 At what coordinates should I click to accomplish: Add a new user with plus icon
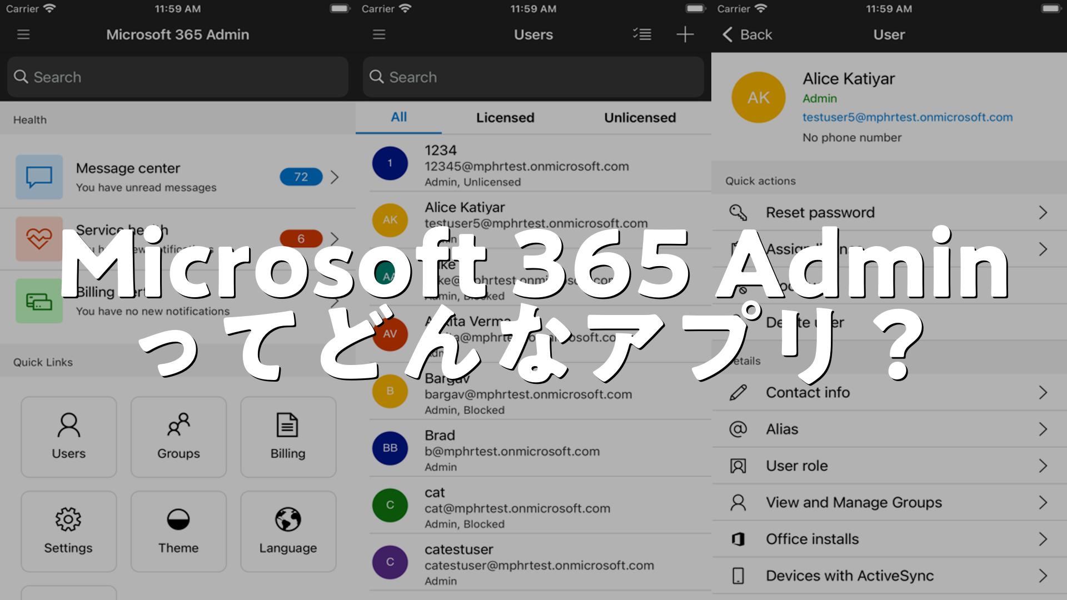(685, 34)
